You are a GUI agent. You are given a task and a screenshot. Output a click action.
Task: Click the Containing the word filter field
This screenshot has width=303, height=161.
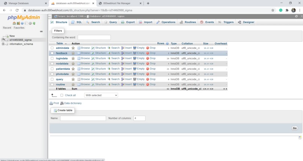tap(94, 38)
